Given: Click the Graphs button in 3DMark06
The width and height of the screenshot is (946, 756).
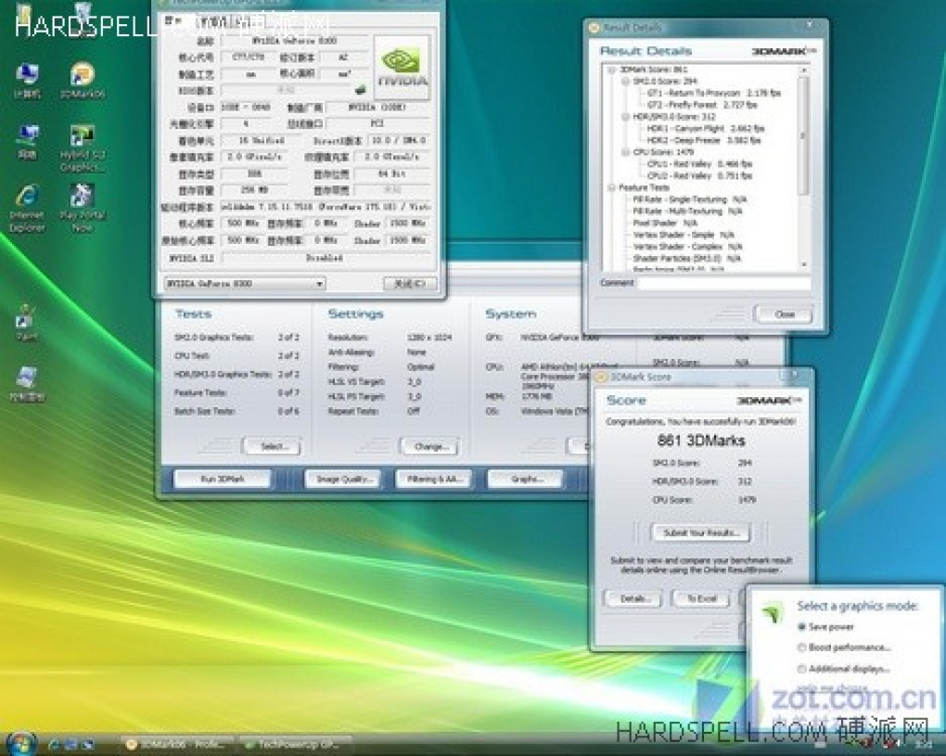Looking at the screenshot, I should (526, 479).
